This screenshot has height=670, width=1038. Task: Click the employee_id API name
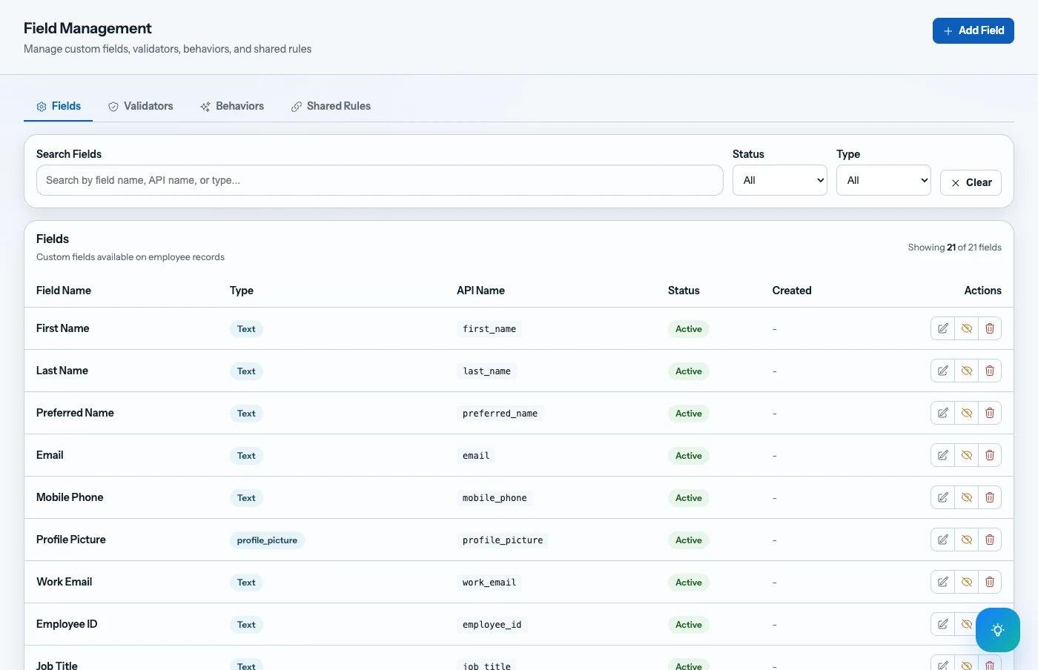(492, 625)
